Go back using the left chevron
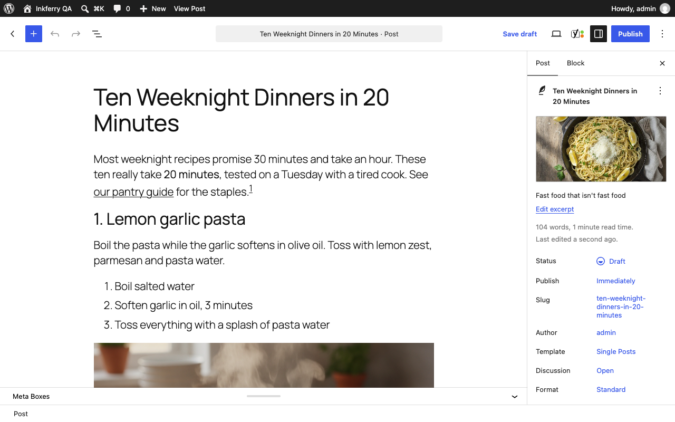 tap(13, 34)
